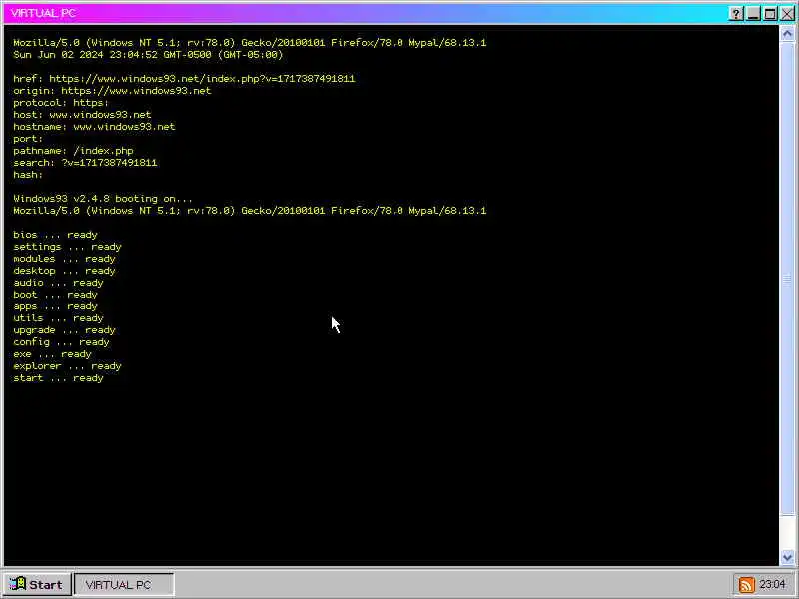The width and height of the screenshot is (799, 599).
Task: Click the 'config ... ready' line
Action: coord(61,342)
